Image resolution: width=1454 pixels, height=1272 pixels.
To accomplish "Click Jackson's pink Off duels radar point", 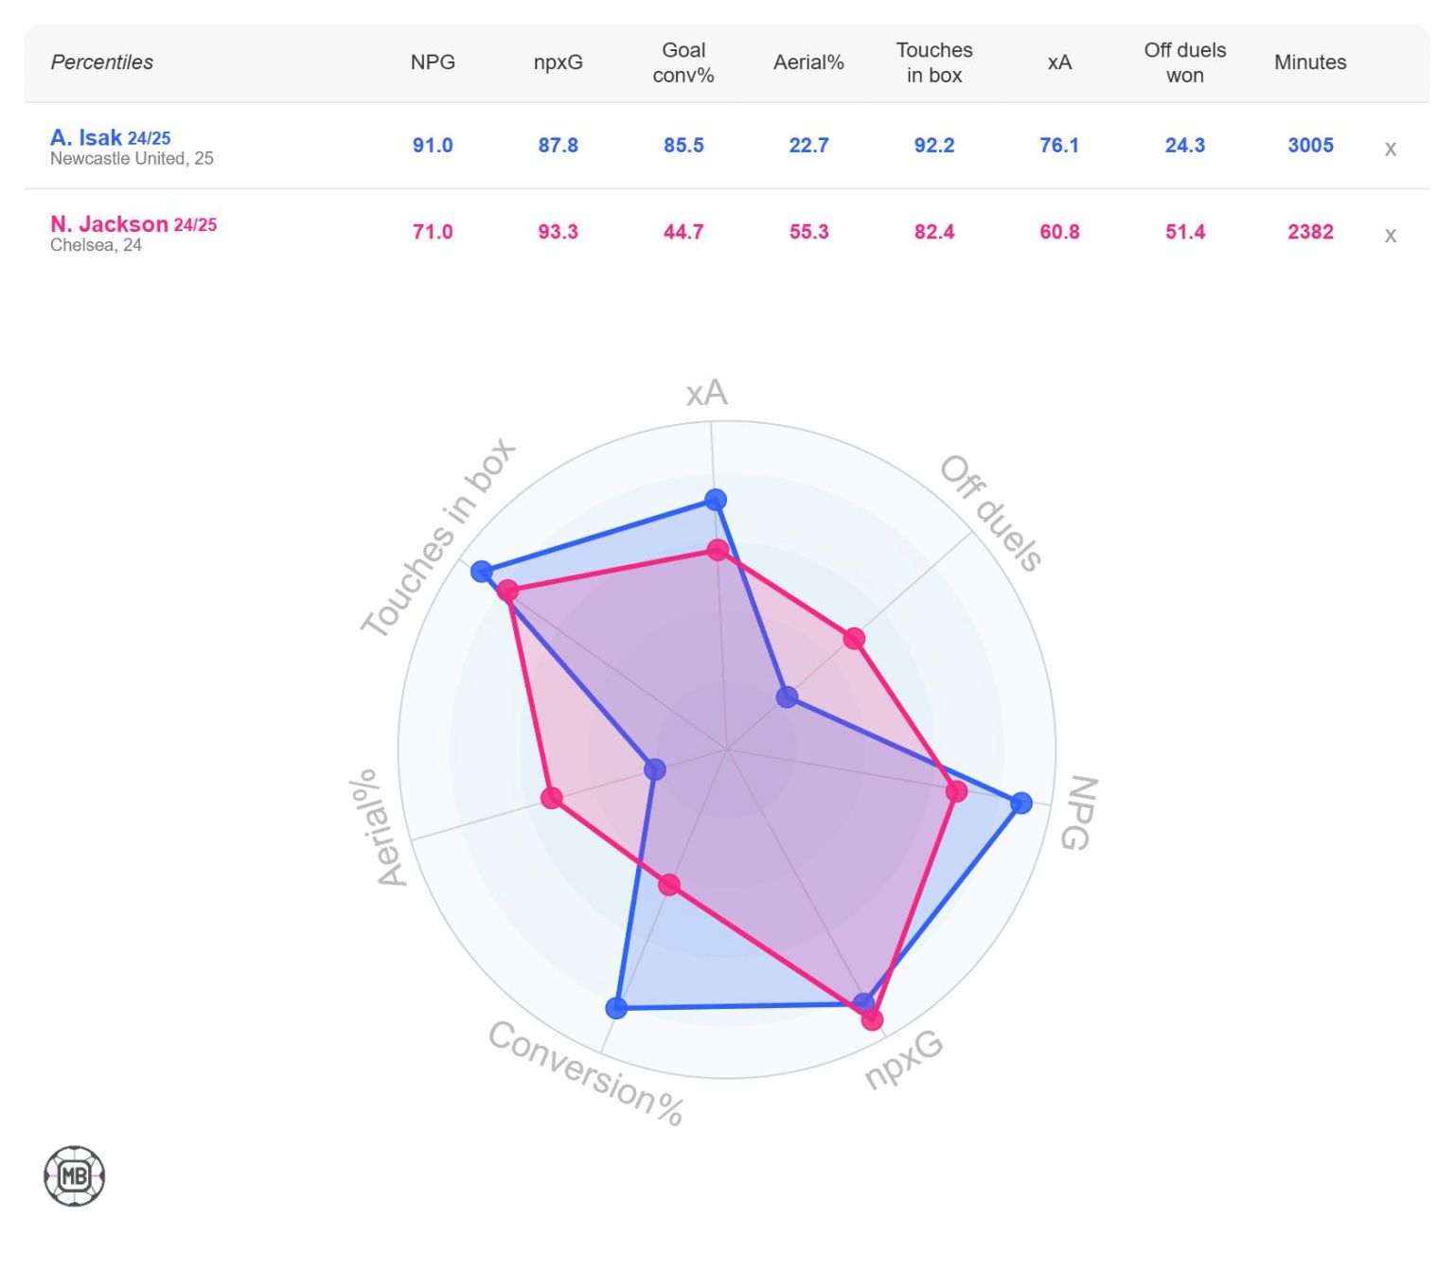I will (854, 638).
